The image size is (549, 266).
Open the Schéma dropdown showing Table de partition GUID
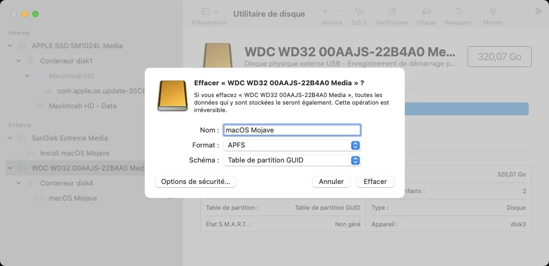[292, 160]
